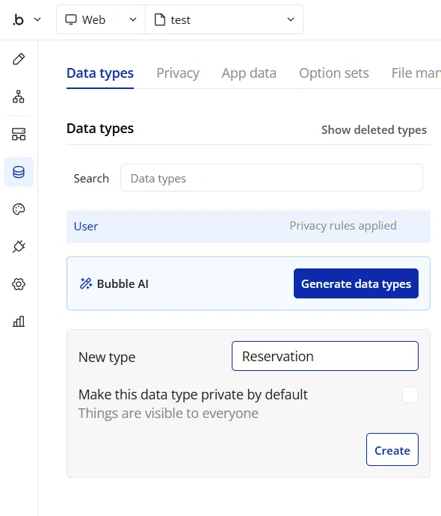Switch to the Privacy tab
This screenshot has height=516, width=441.
[178, 73]
